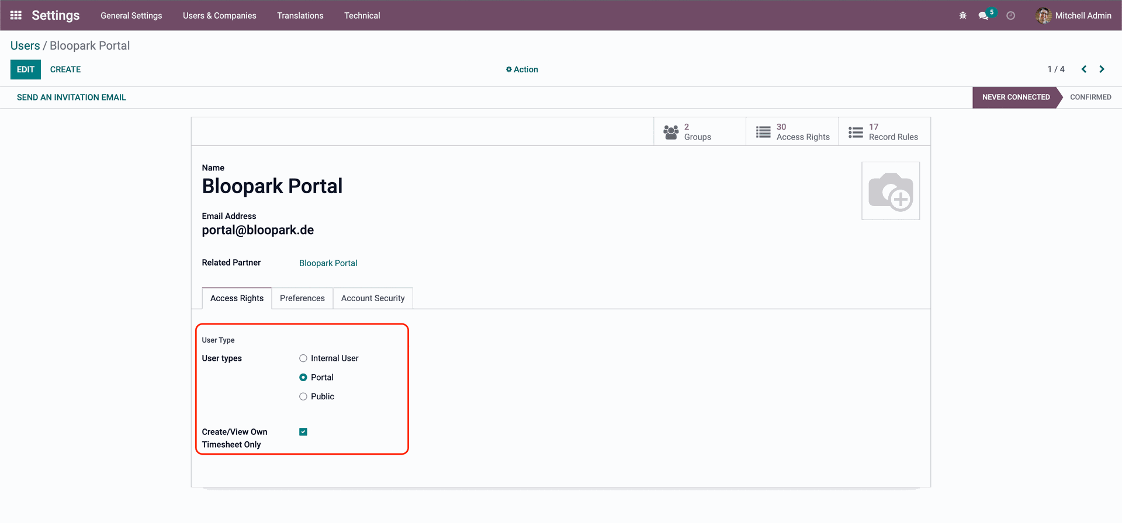Screen dimensions: 1122x523
Task: Click the Bloopark Portal name heading
Action: point(272,186)
